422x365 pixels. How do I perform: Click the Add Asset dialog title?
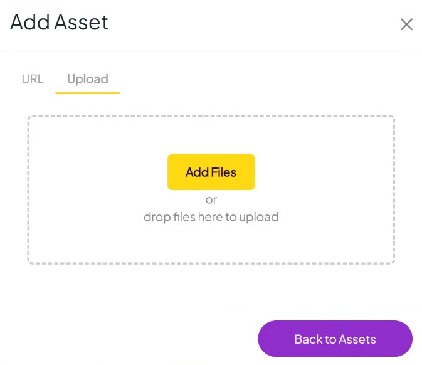pos(60,23)
